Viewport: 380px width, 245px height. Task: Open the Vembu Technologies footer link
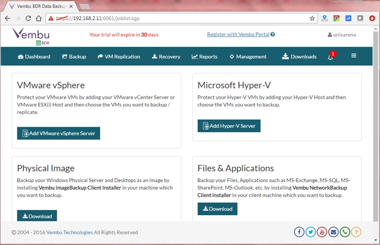[x=69, y=232]
